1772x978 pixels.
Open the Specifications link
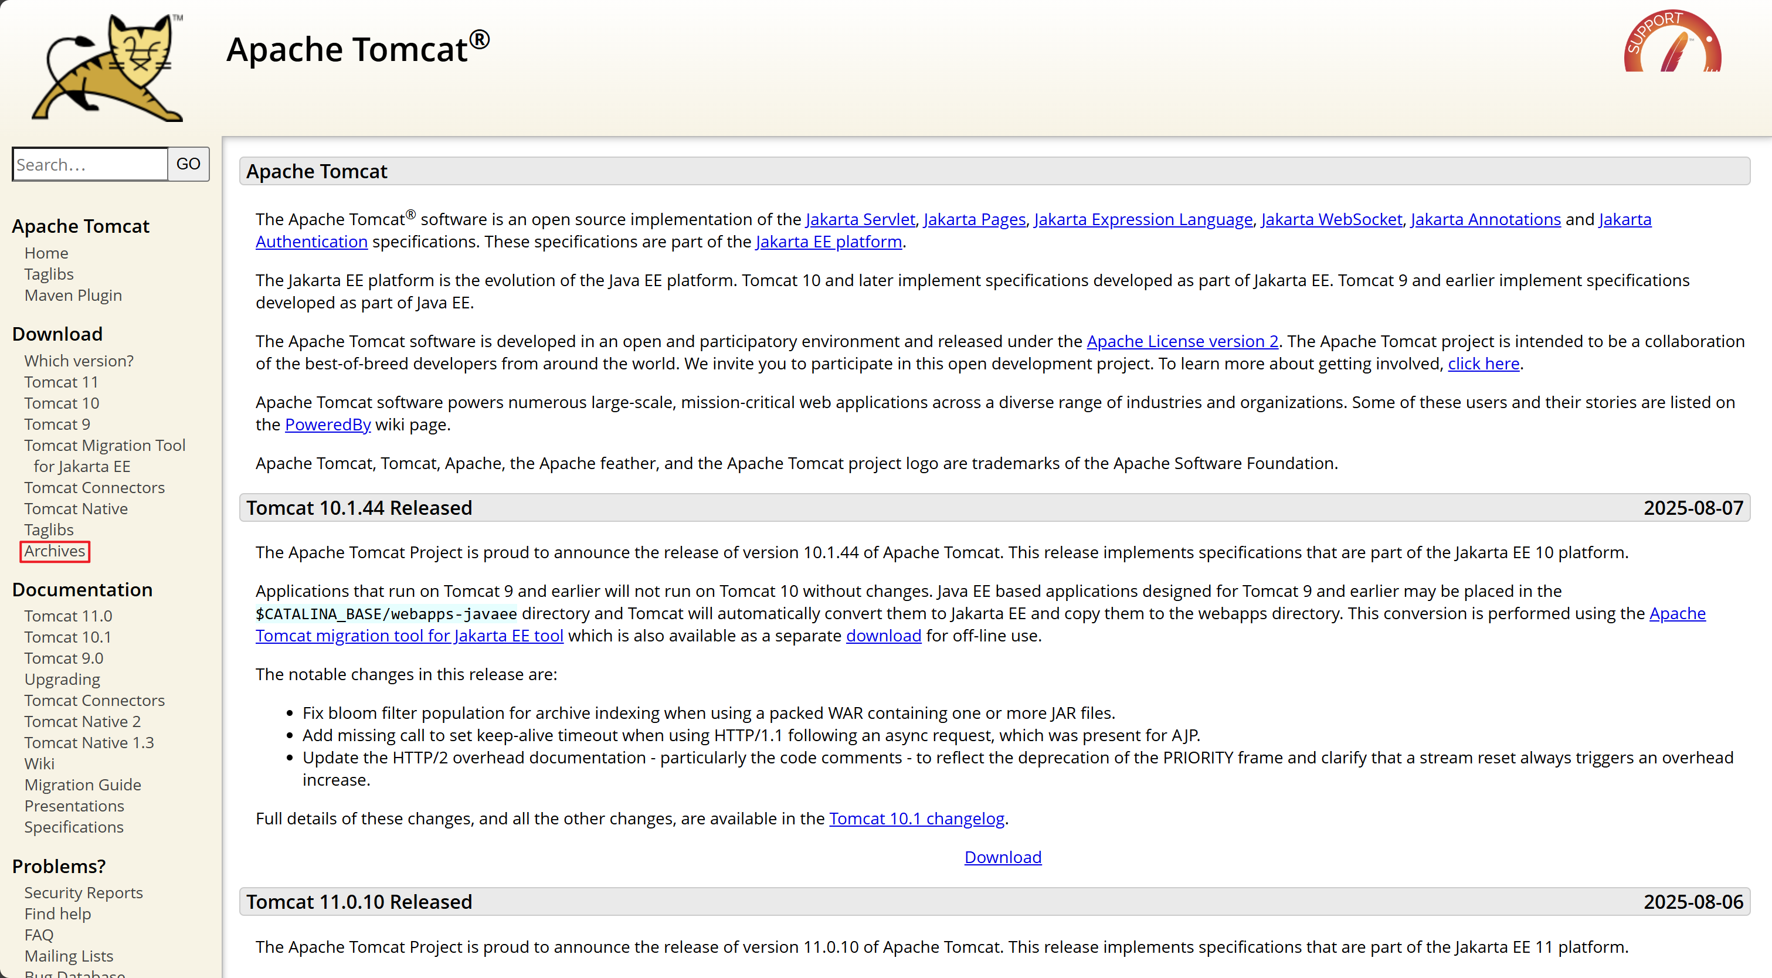pos(74,827)
